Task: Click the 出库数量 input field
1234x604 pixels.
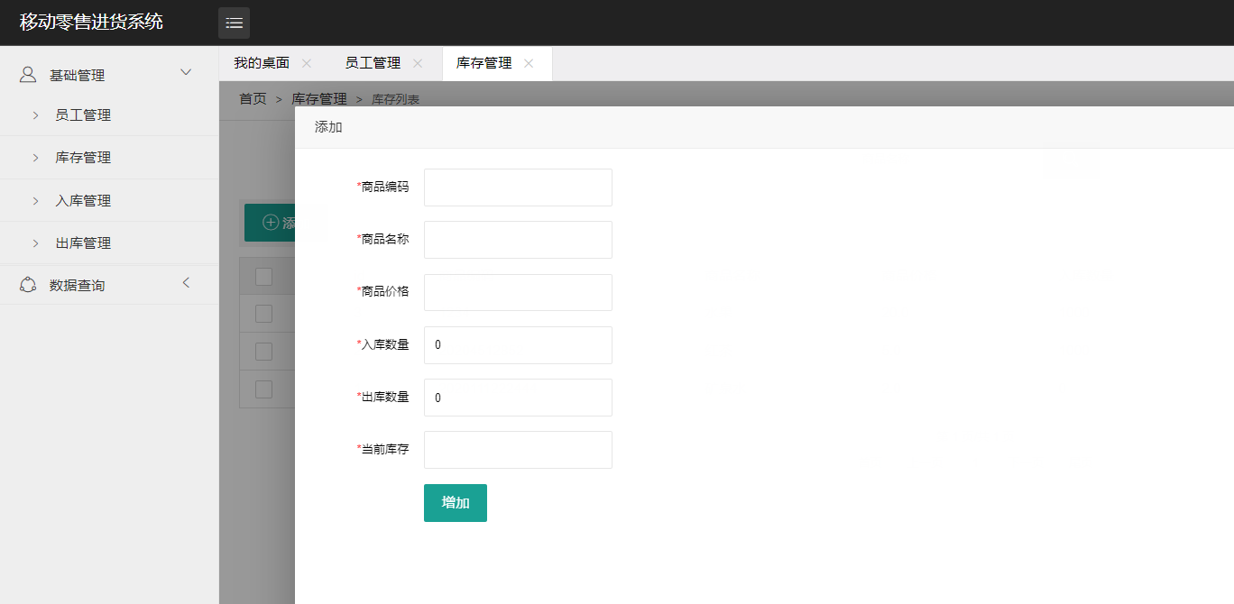Action: [x=518, y=398]
